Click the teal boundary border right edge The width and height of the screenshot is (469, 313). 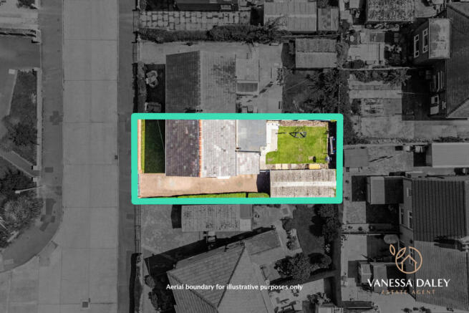(339, 158)
